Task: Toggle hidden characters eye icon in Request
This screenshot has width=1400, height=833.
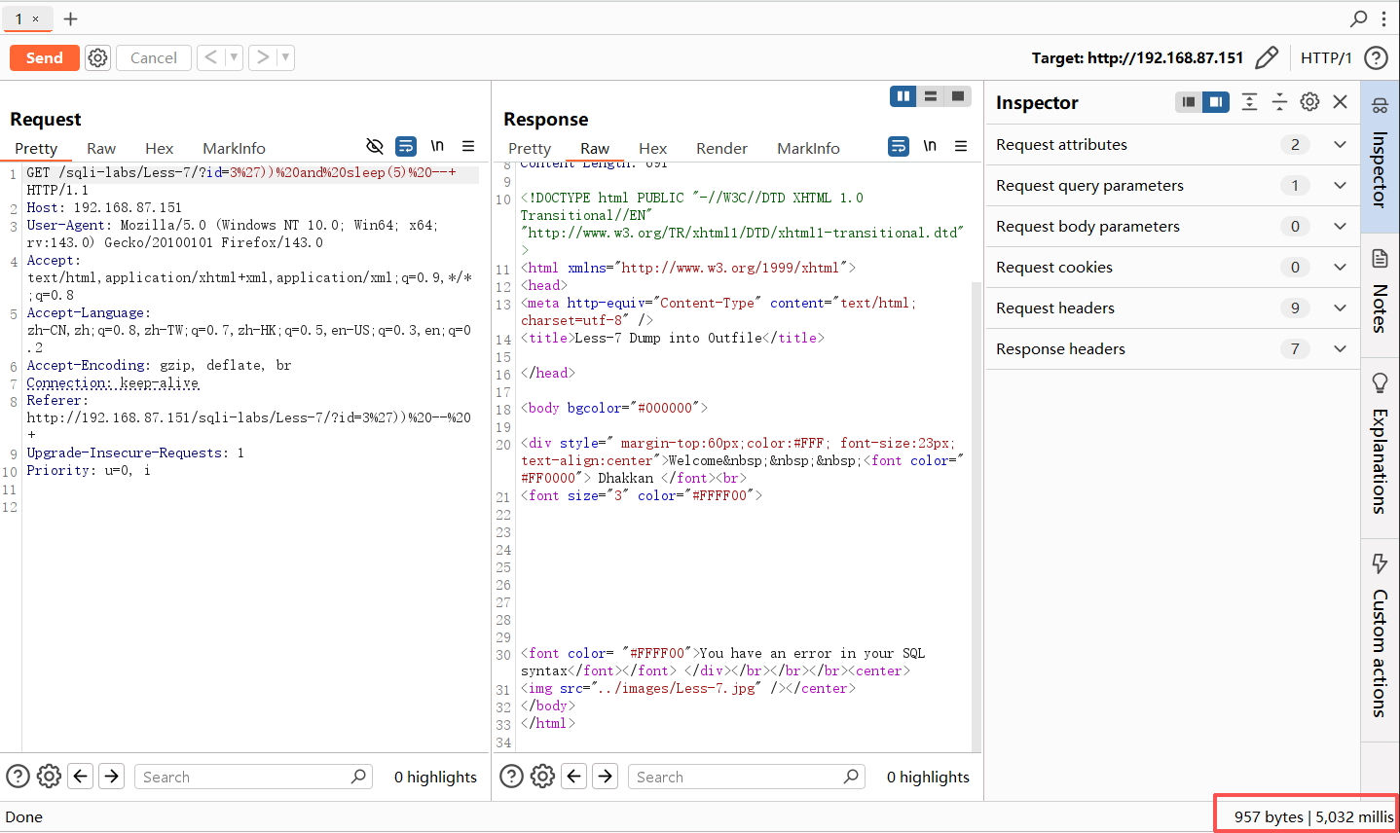Action: pyautogui.click(x=375, y=146)
